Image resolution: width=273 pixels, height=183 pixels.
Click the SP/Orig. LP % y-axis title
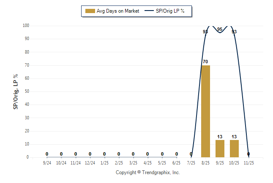(x=16, y=91)
